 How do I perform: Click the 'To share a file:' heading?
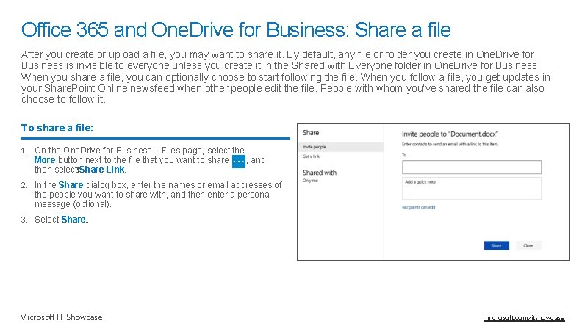pos(57,128)
